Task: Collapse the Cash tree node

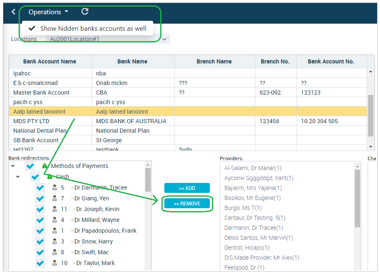Action: point(18,177)
